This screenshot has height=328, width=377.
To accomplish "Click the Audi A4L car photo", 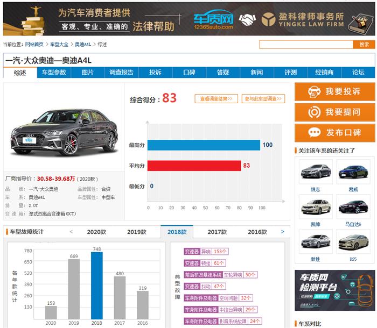I will tap(64, 132).
